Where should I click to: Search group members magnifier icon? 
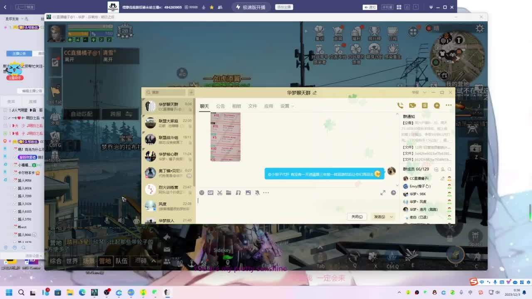pyautogui.click(x=449, y=169)
